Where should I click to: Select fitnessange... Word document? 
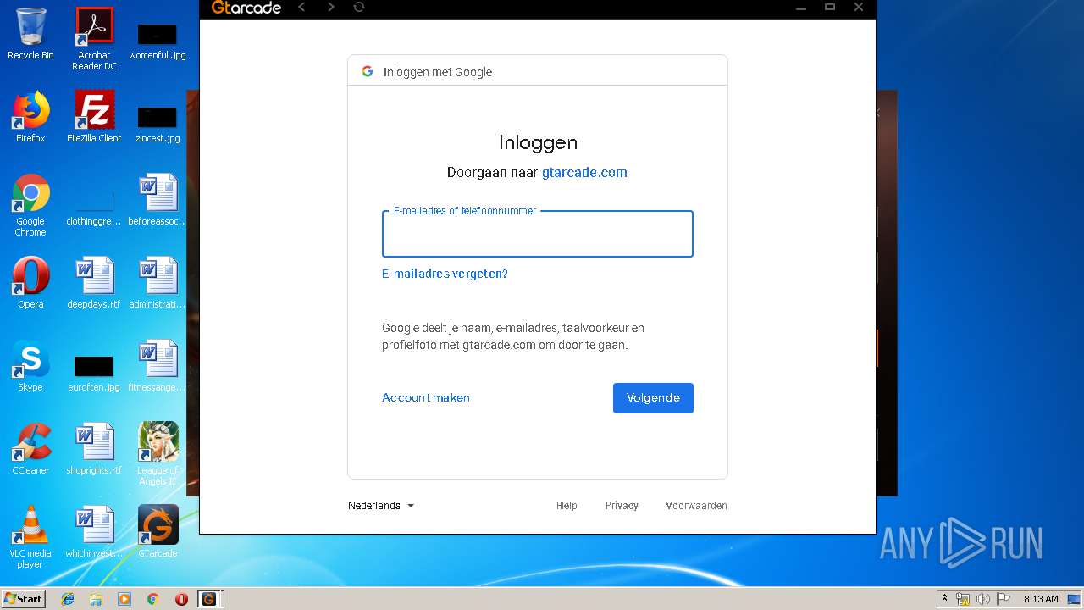pyautogui.click(x=158, y=366)
